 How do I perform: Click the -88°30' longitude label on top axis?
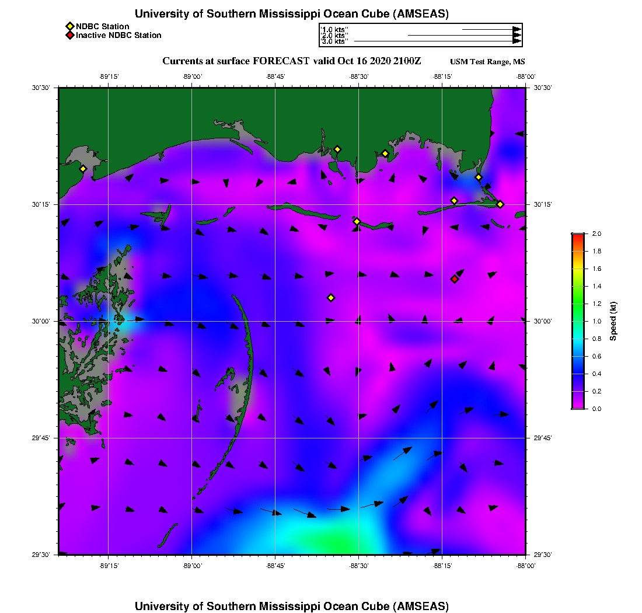pyautogui.click(x=358, y=76)
